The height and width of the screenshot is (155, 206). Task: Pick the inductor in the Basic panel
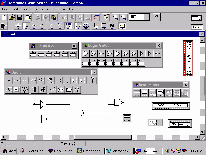pyautogui.click(x=33, y=81)
